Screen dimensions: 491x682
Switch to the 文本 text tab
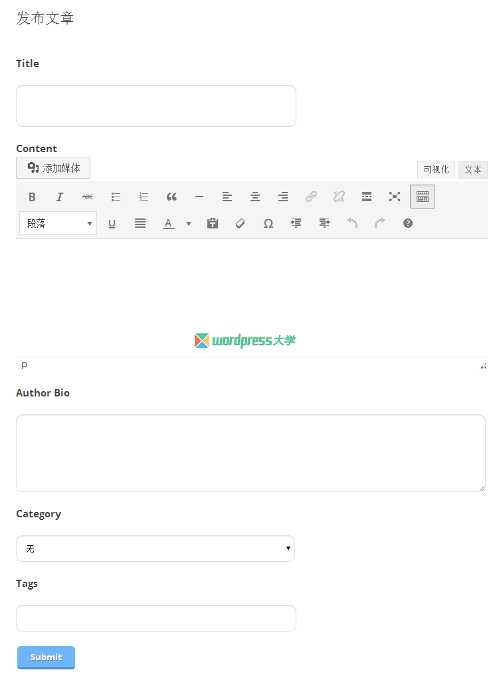pyautogui.click(x=472, y=169)
